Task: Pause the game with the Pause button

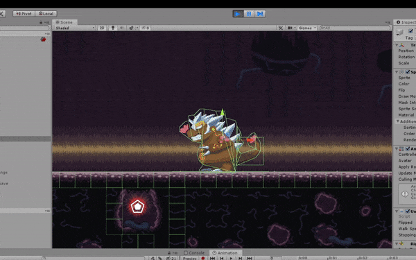Action: (249, 14)
